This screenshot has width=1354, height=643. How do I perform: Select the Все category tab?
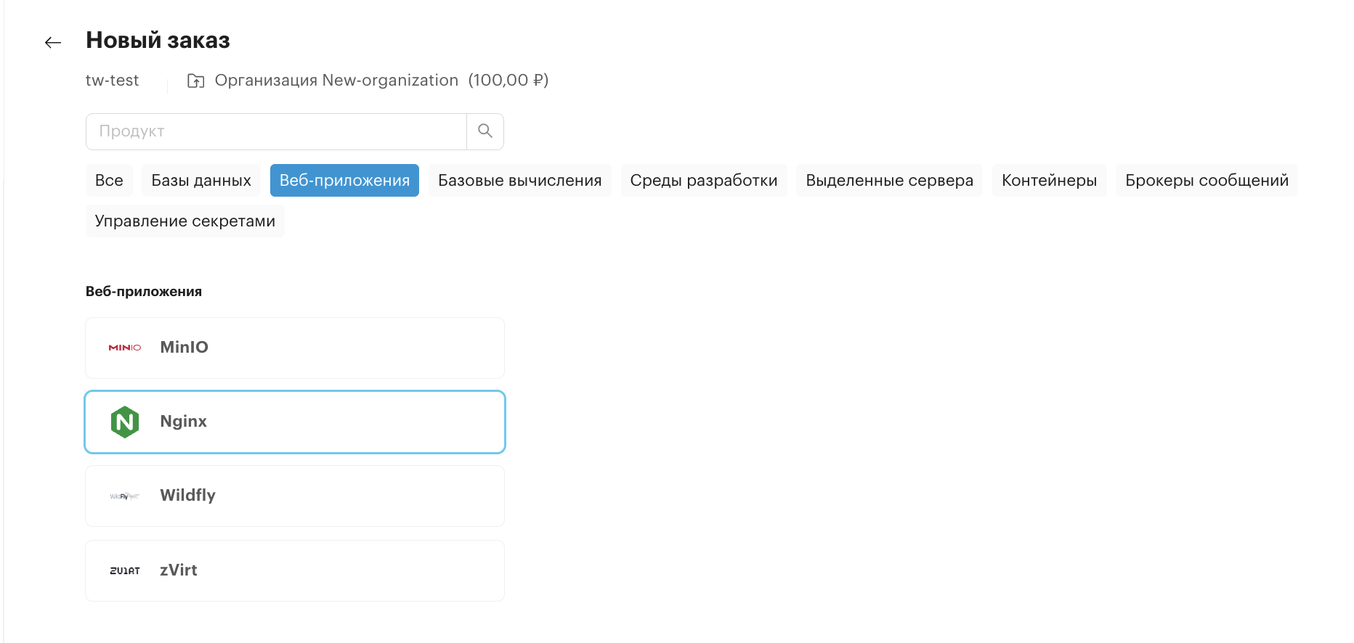(x=109, y=180)
